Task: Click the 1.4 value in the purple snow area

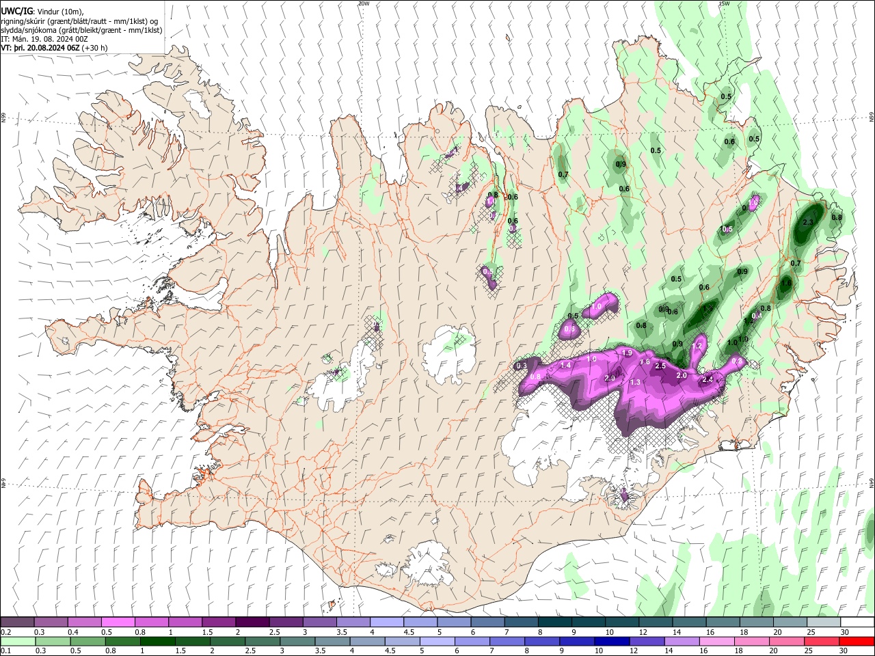Action: tap(565, 366)
